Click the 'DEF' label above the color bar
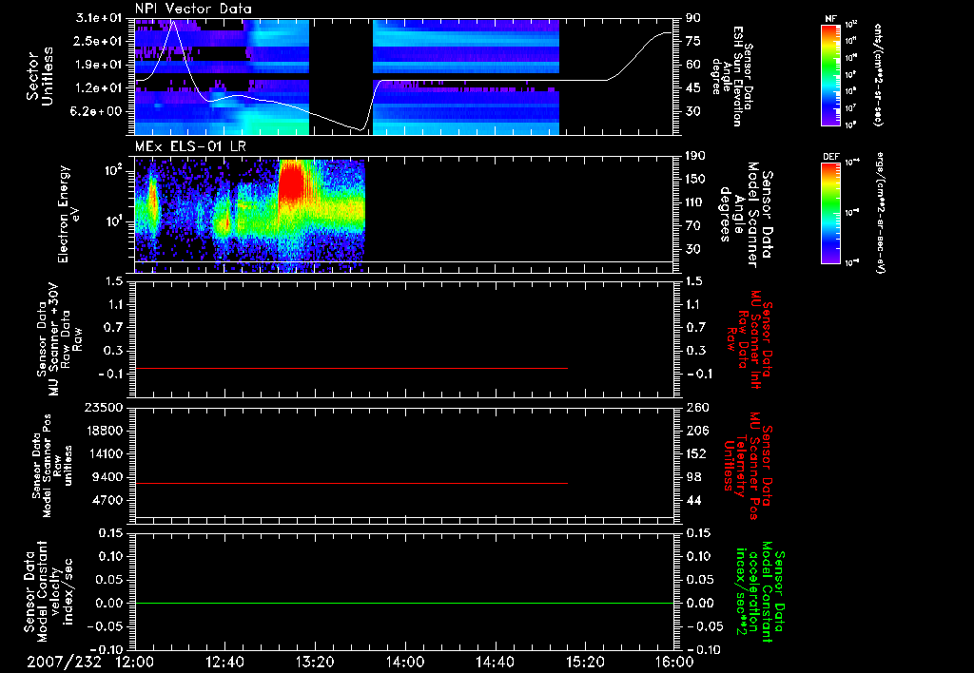 point(830,157)
